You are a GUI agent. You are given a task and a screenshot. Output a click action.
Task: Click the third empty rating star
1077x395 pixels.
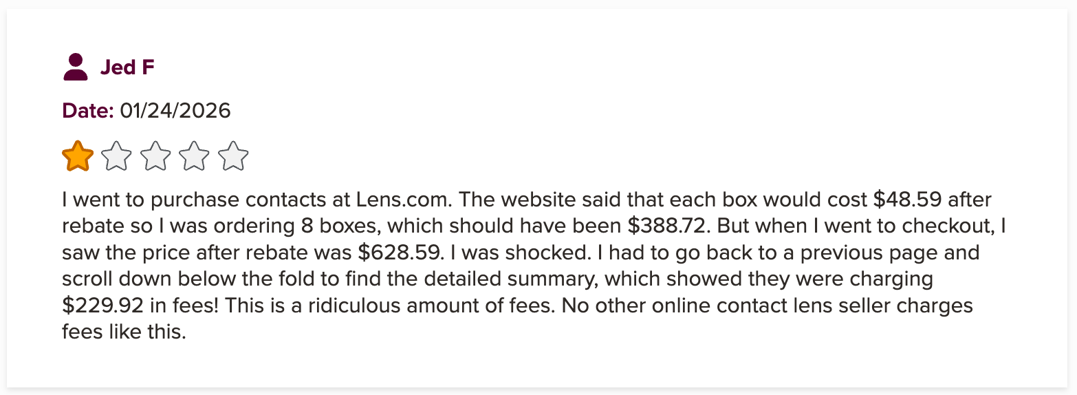[x=155, y=156]
